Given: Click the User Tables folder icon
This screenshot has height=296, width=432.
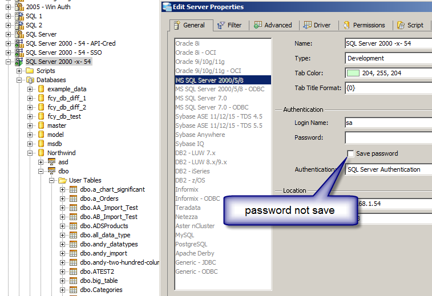Looking at the screenshot, I should (63, 180).
